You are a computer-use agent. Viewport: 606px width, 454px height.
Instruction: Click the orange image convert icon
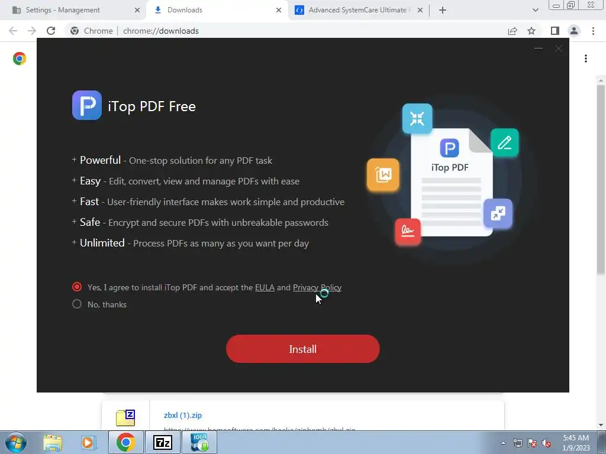[383, 174]
